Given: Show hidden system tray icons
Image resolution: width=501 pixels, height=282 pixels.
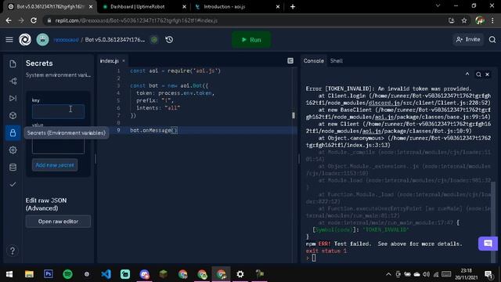Looking at the screenshot, I should [x=388, y=274].
